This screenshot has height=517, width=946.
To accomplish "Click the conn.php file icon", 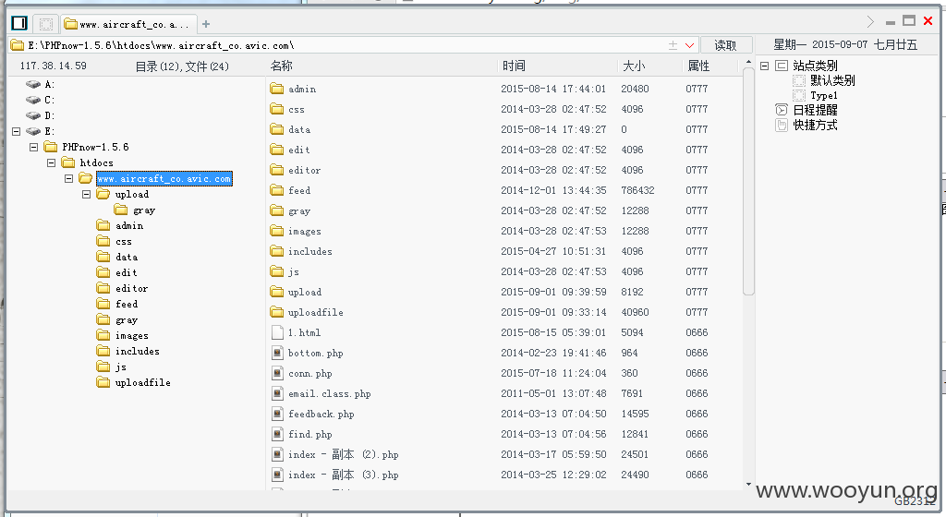I will pyautogui.click(x=277, y=373).
